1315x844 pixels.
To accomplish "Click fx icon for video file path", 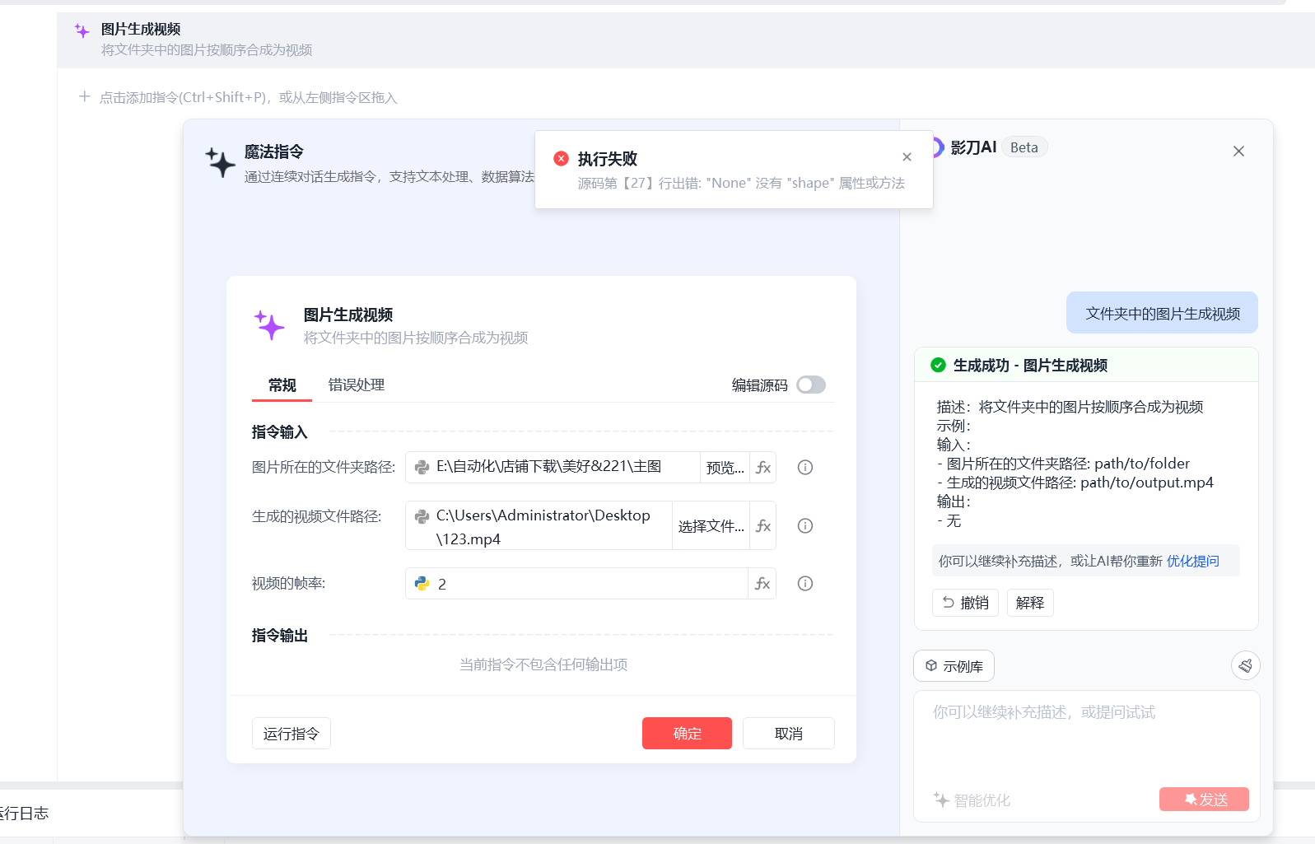I will pyautogui.click(x=763, y=526).
